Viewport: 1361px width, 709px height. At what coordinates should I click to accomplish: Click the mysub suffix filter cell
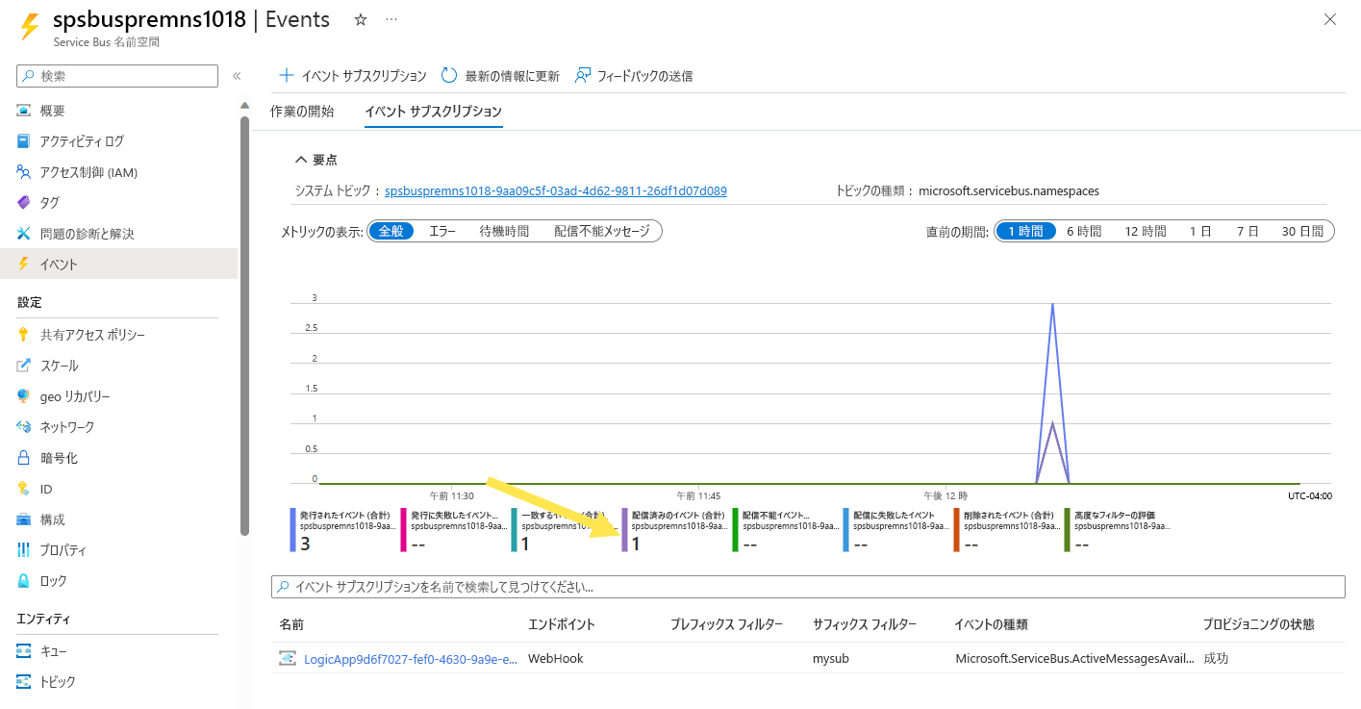pos(831,659)
